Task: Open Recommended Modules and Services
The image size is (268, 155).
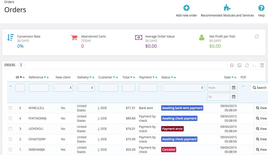Action: (227, 8)
